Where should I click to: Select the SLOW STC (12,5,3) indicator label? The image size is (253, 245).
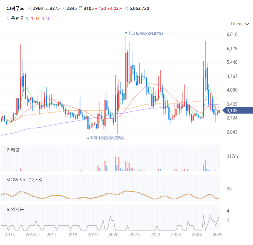coord(24,180)
